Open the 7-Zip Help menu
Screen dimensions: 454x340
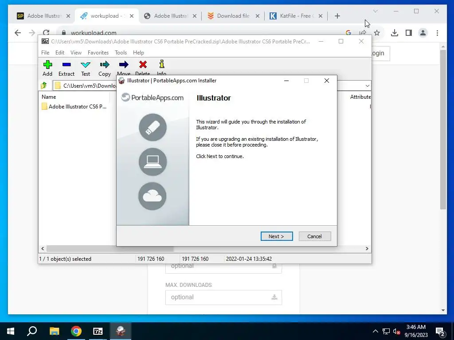point(138,53)
